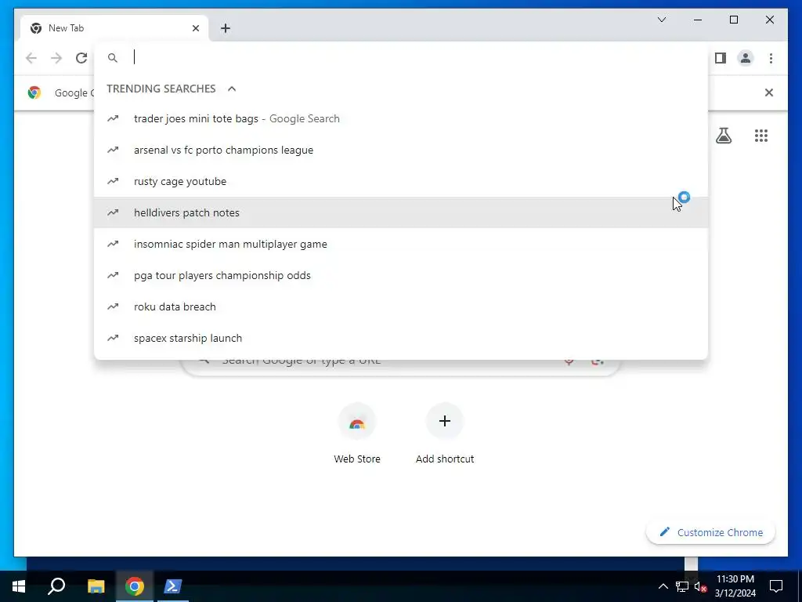Open the side panel icon

pyautogui.click(x=721, y=58)
